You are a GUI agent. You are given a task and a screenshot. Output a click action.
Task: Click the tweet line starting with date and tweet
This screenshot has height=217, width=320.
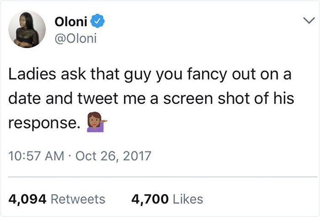tap(151, 99)
